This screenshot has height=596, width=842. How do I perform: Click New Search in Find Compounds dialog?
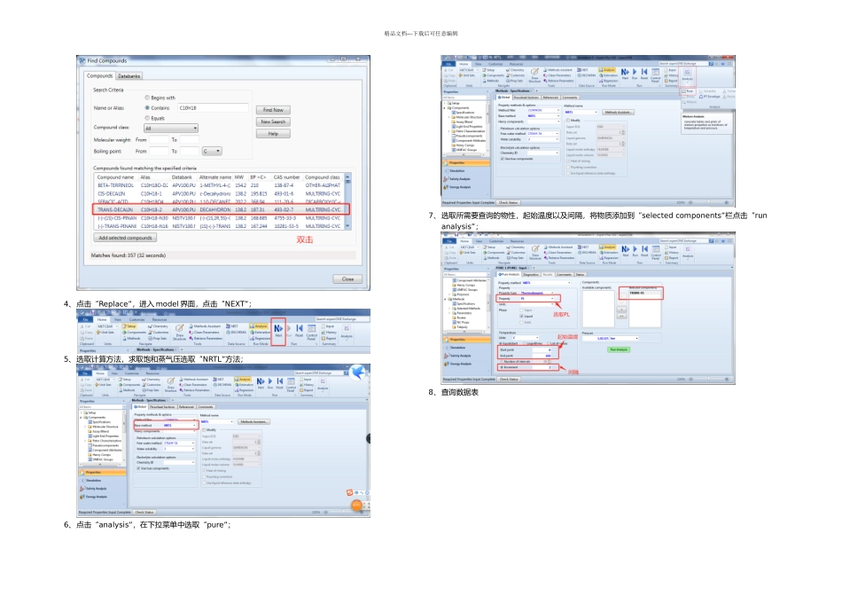[273, 122]
